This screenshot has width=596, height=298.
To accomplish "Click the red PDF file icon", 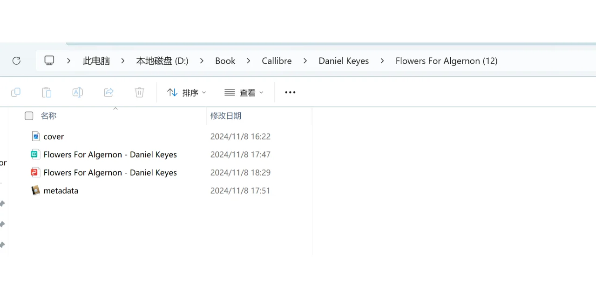I will [35, 172].
